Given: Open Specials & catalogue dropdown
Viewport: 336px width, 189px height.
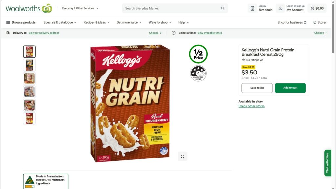Looking at the screenshot, I should 60,22.
